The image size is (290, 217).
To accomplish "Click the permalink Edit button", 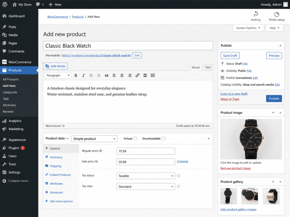I will (x=137, y=55).
